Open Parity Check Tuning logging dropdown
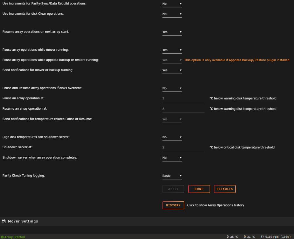 [x=172, y=176]
